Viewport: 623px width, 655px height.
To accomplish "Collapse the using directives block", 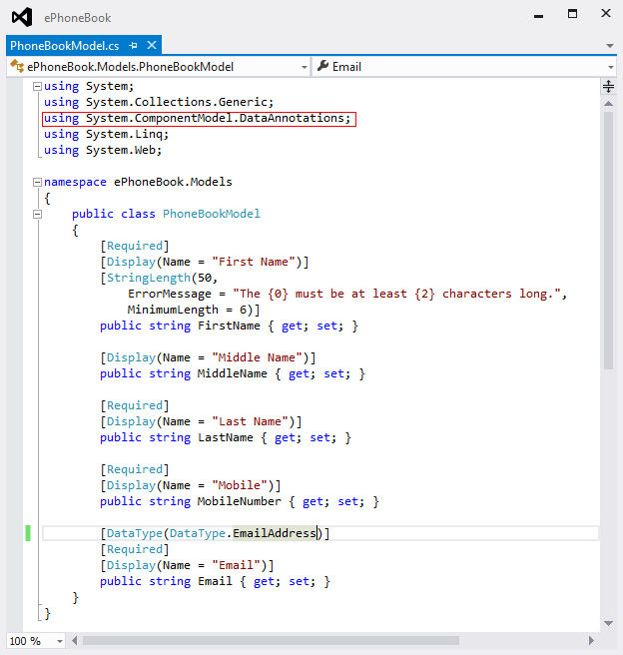I will click(x=37, y=87).
